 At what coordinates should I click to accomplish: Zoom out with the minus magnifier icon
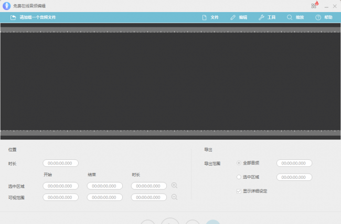(x=174, y=197)
